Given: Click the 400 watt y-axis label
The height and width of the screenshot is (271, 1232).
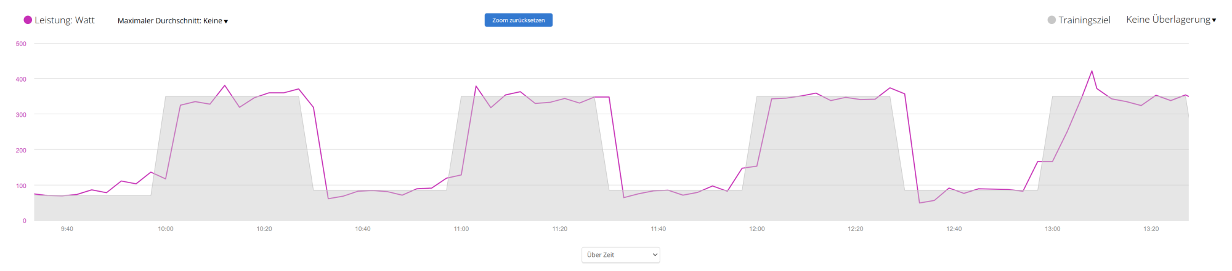Looking at the screenshot, I should point(22,79).
